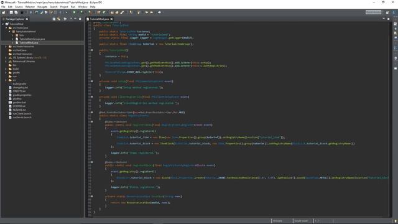
Task: Open the File menu
Action: click(3, 7)
